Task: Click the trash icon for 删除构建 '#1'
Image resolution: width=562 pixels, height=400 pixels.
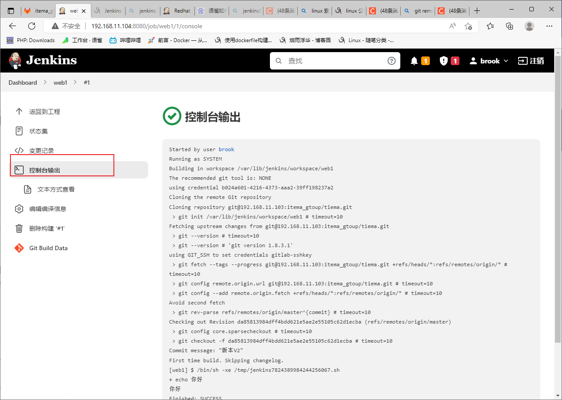Action: pyautogui.click(x=19, y=228)
